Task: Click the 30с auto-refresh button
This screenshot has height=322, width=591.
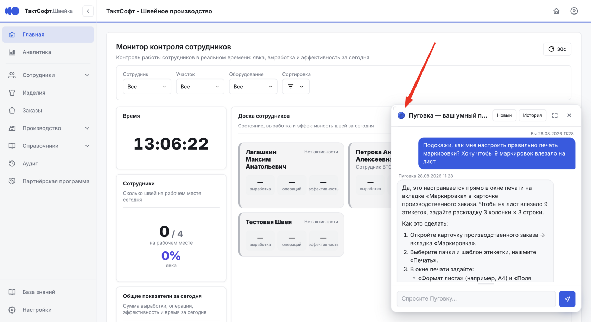Action: click(557, 49)
